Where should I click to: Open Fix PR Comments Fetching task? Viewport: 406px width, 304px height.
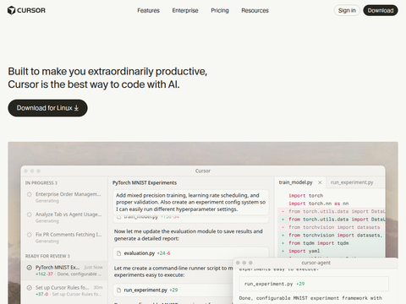point(63,237)
